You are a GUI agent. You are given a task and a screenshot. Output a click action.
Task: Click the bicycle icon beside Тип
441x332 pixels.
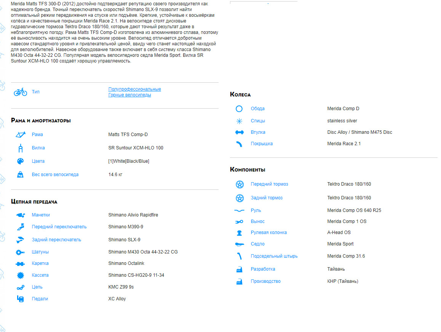tap(21, 92)
